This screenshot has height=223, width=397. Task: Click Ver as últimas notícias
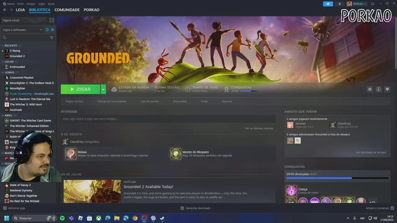click(259, 128)
